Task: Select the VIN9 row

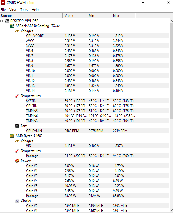Action: tap(97, 66)
